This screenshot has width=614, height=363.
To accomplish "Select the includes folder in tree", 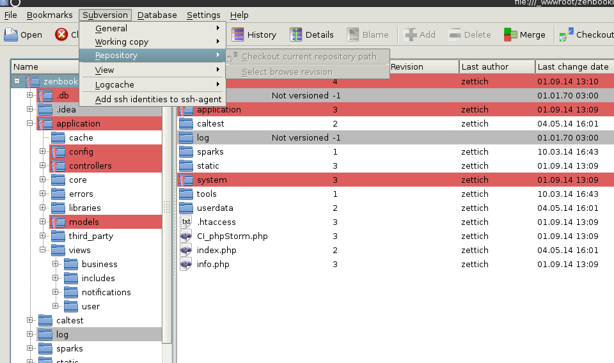I will (98, 278).
